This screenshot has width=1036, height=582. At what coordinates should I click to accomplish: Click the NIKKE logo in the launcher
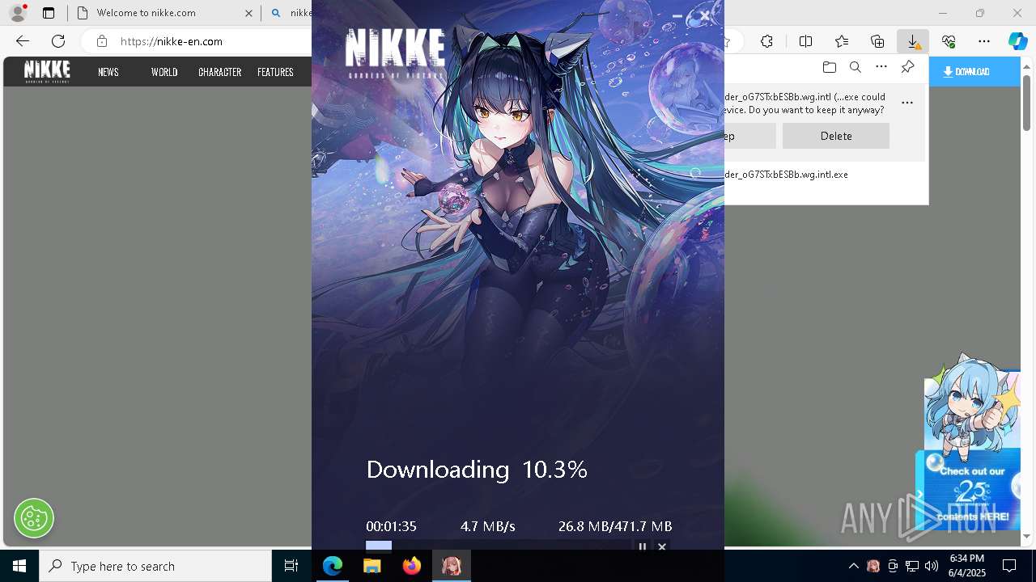click(x=395, y=53)
